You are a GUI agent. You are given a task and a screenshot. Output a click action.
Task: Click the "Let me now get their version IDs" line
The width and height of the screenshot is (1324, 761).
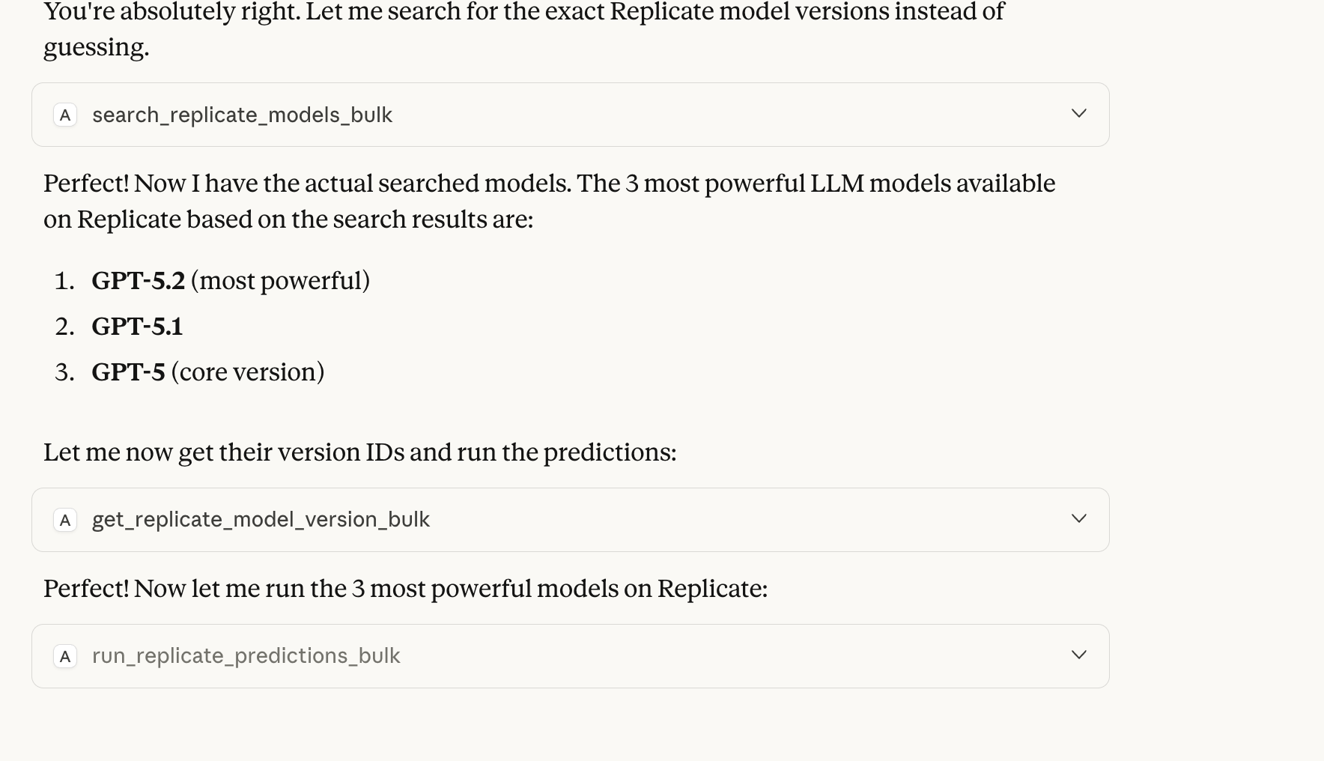[359, 452]
